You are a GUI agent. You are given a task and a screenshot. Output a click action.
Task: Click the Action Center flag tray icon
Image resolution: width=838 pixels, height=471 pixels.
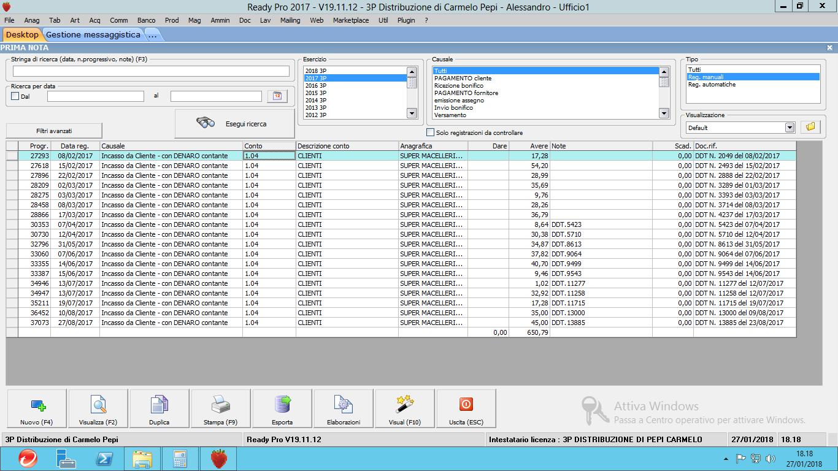click(741, 459)
